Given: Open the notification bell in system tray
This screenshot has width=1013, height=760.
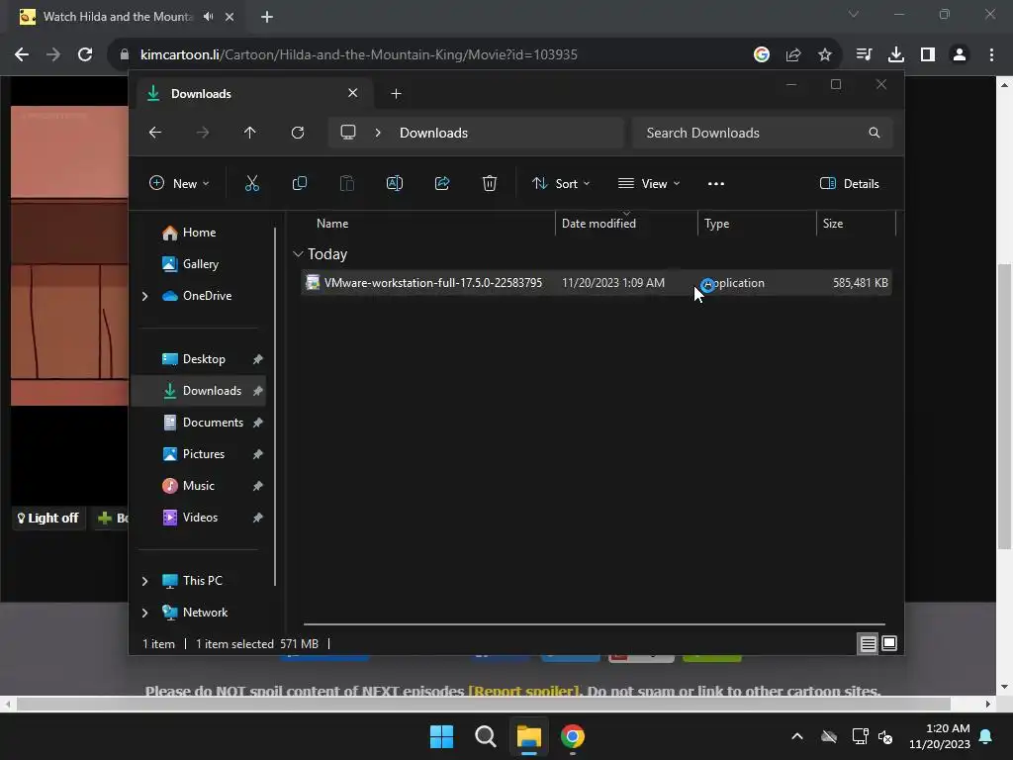Looking at the screenshot, I should (986, 736).
